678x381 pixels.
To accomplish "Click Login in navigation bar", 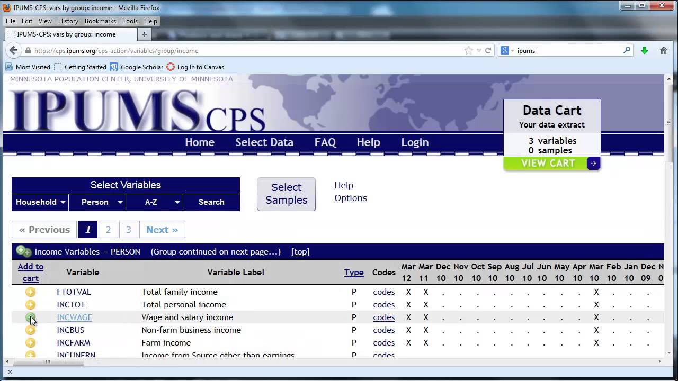I will pos(415,142).
